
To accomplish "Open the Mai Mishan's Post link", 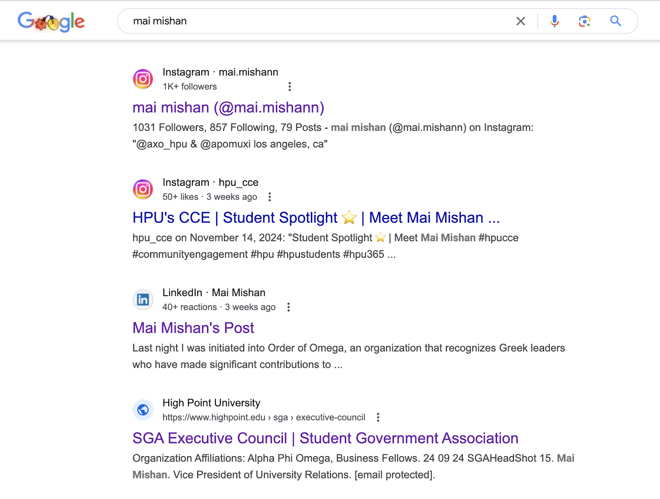I will tap(193, 328).
